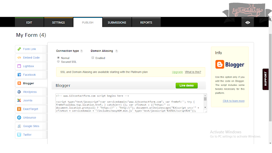Open the Google Sites publish option
The image size is (272, 153).
pos(31,126)
